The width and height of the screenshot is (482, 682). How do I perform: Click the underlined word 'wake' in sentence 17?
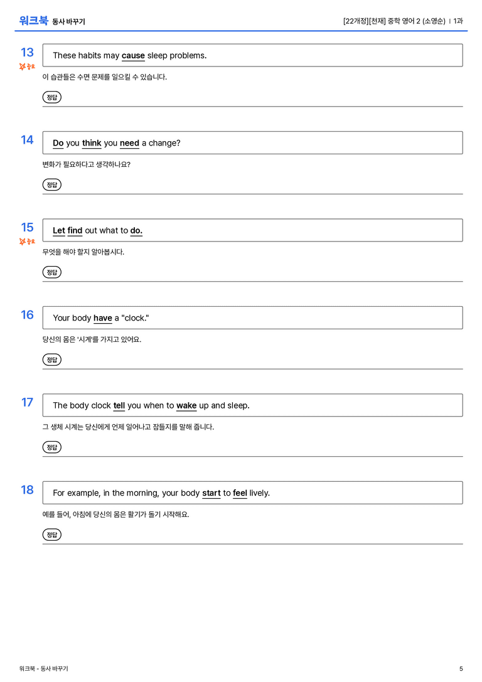pos(186,405)
